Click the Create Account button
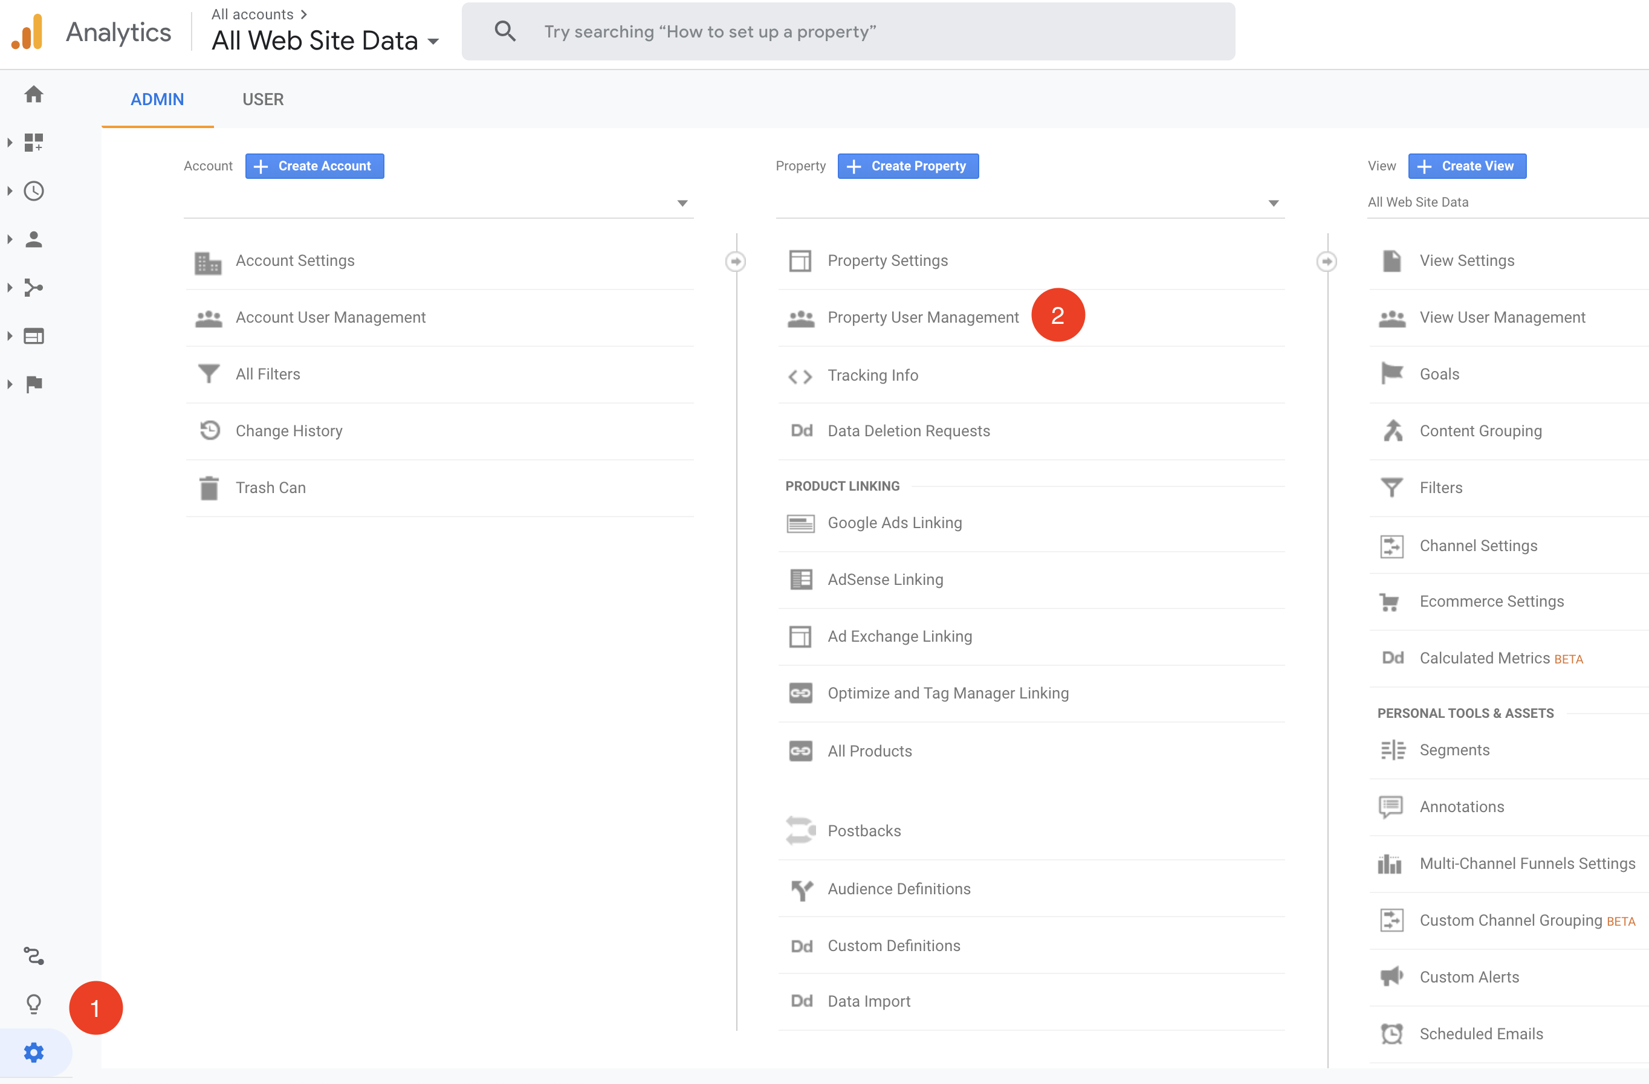Viewport: 1649px width, 1084px height. click(x=314, y=166)
